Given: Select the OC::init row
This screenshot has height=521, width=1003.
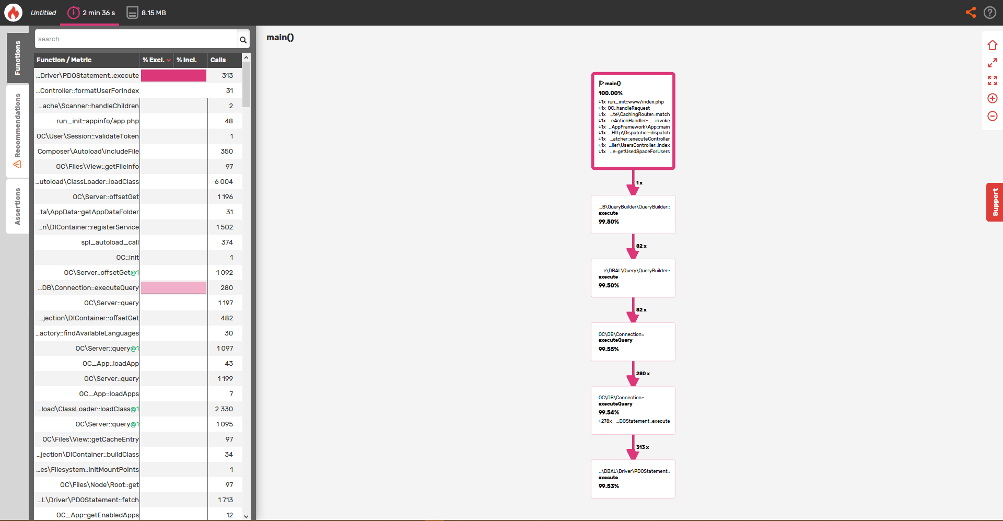Looking at the screenshot, I should 138,258.
